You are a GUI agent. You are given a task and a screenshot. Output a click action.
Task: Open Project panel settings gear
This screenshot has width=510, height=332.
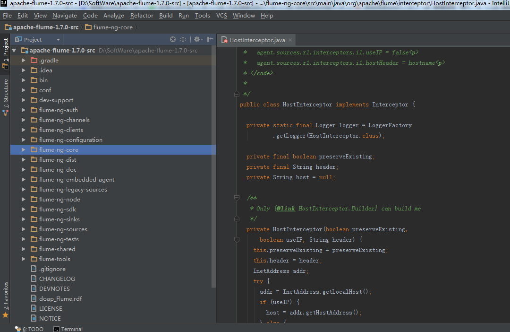(x=198, y=39)
